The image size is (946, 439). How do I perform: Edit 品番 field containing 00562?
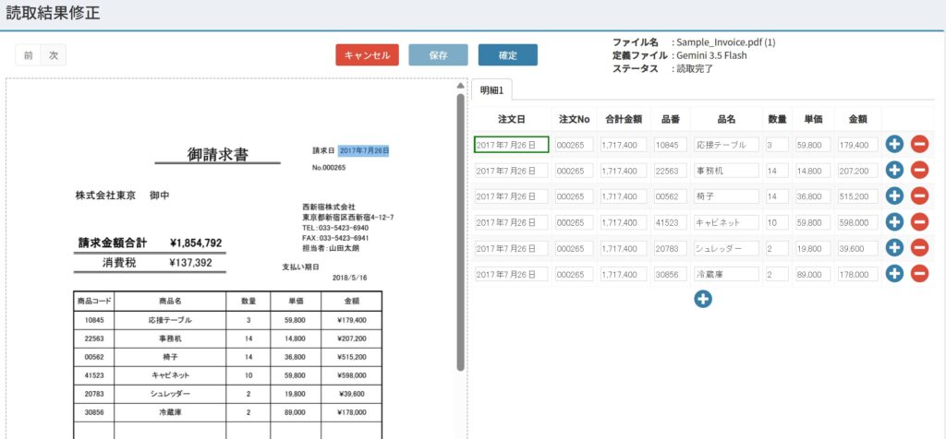671,196
